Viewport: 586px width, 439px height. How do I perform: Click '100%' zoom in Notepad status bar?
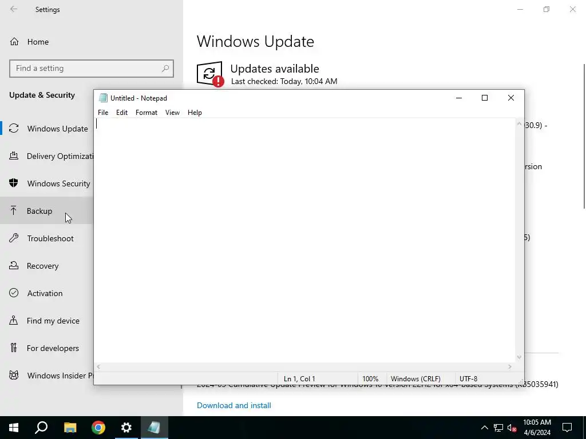pos(370,378)
